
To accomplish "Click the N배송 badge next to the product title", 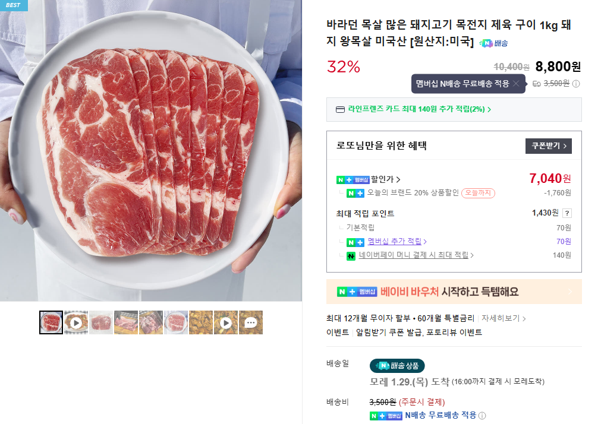I will pyautogui.click(x=492, y=43).
